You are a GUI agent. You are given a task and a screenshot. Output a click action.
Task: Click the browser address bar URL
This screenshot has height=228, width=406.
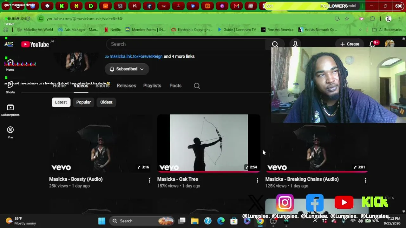point(81,19)
